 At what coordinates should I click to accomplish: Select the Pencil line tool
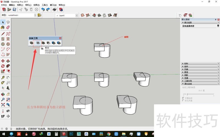pos(3,34)
